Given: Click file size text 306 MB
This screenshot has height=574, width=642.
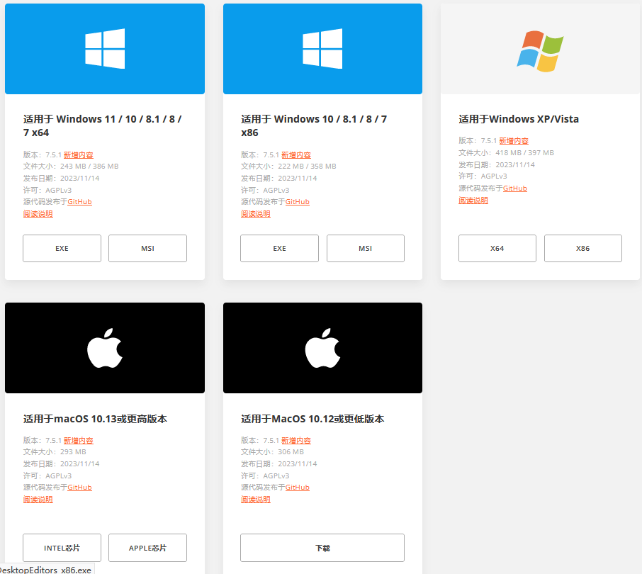Looking at the screenshot, I should pos(291,452).
